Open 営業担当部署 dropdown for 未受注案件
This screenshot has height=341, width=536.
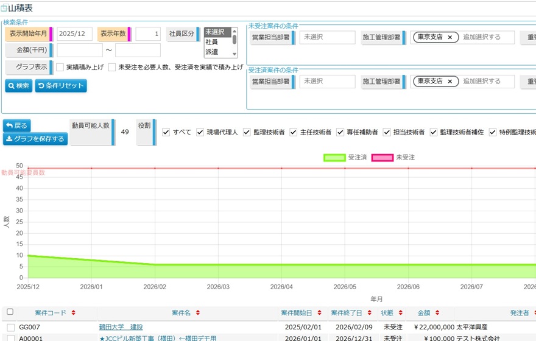coord(327,37)
